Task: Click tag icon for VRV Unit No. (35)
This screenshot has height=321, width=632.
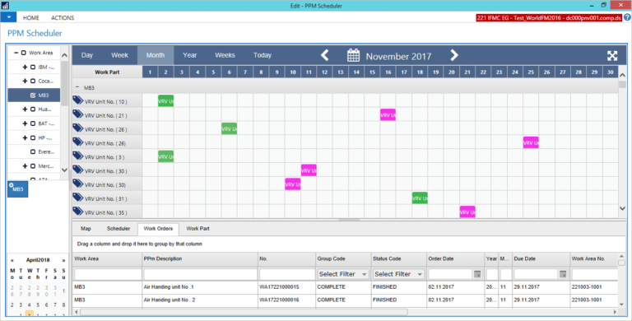Action: pos(78,211)
